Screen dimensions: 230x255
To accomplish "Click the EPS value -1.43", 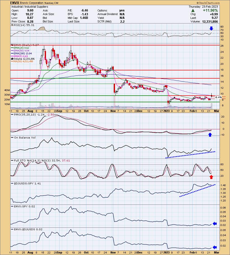I will (84, 14).
